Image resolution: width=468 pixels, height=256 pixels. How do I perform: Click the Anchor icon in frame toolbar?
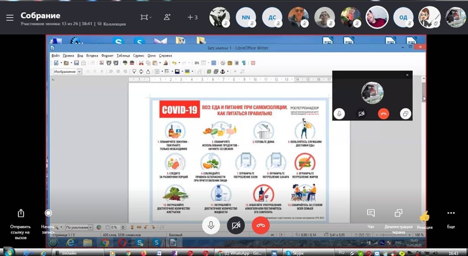pos(223,71)
